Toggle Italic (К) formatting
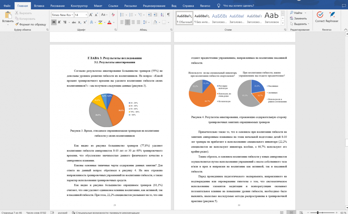 [59, 22]
